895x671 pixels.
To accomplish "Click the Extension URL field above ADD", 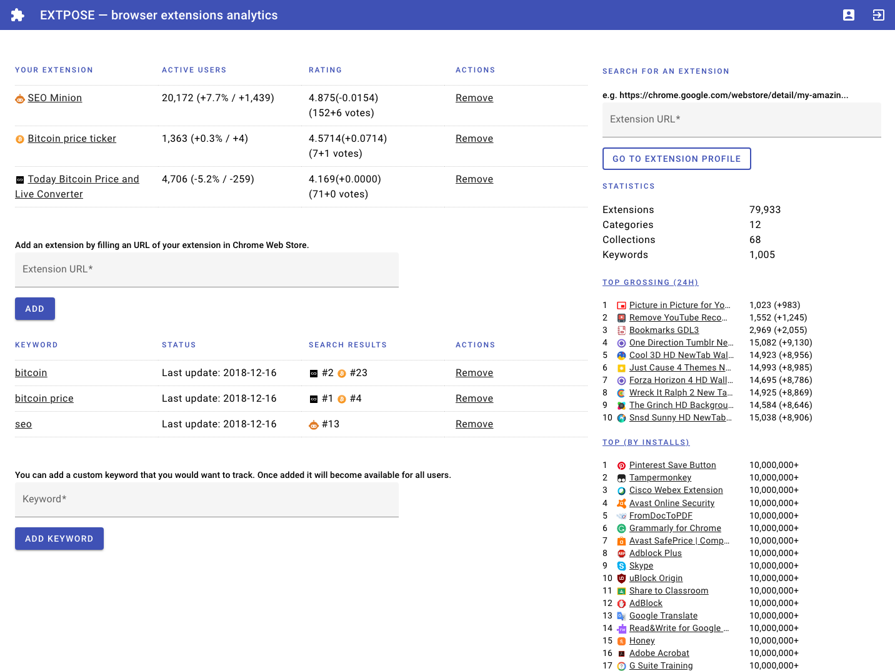I will pos(207,270).
